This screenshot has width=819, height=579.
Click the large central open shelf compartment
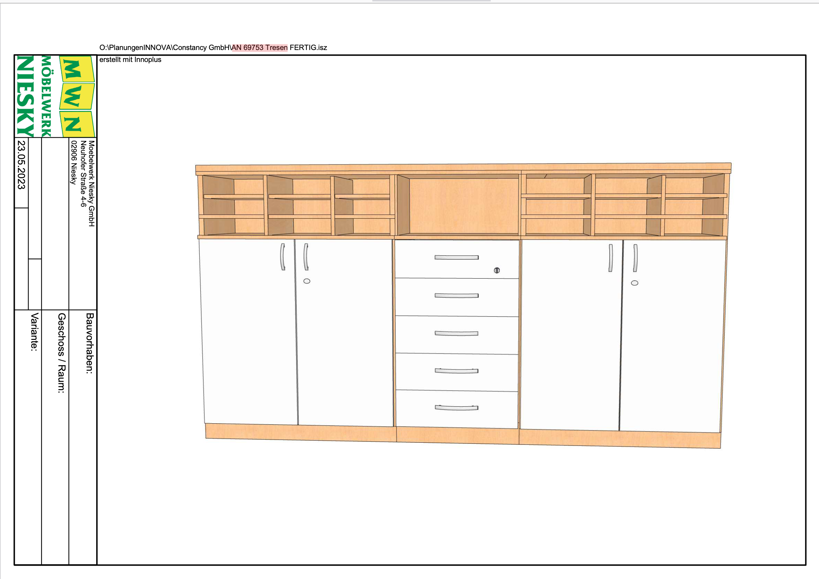pos(458,205)
